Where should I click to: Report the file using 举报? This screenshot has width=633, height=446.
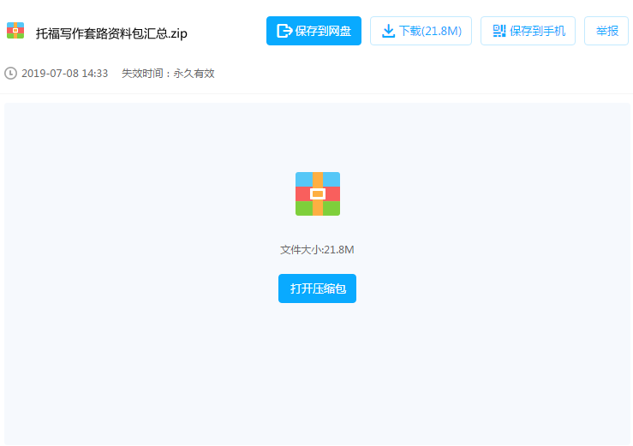click(x=606, y=31)
